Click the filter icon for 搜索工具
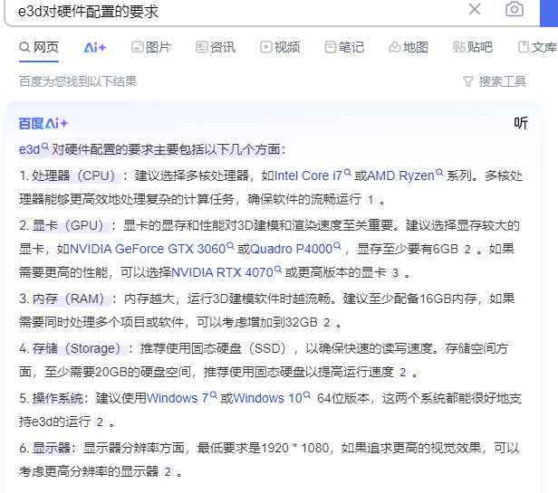Screen dimensions: 558x493 [x=468, y=81]
